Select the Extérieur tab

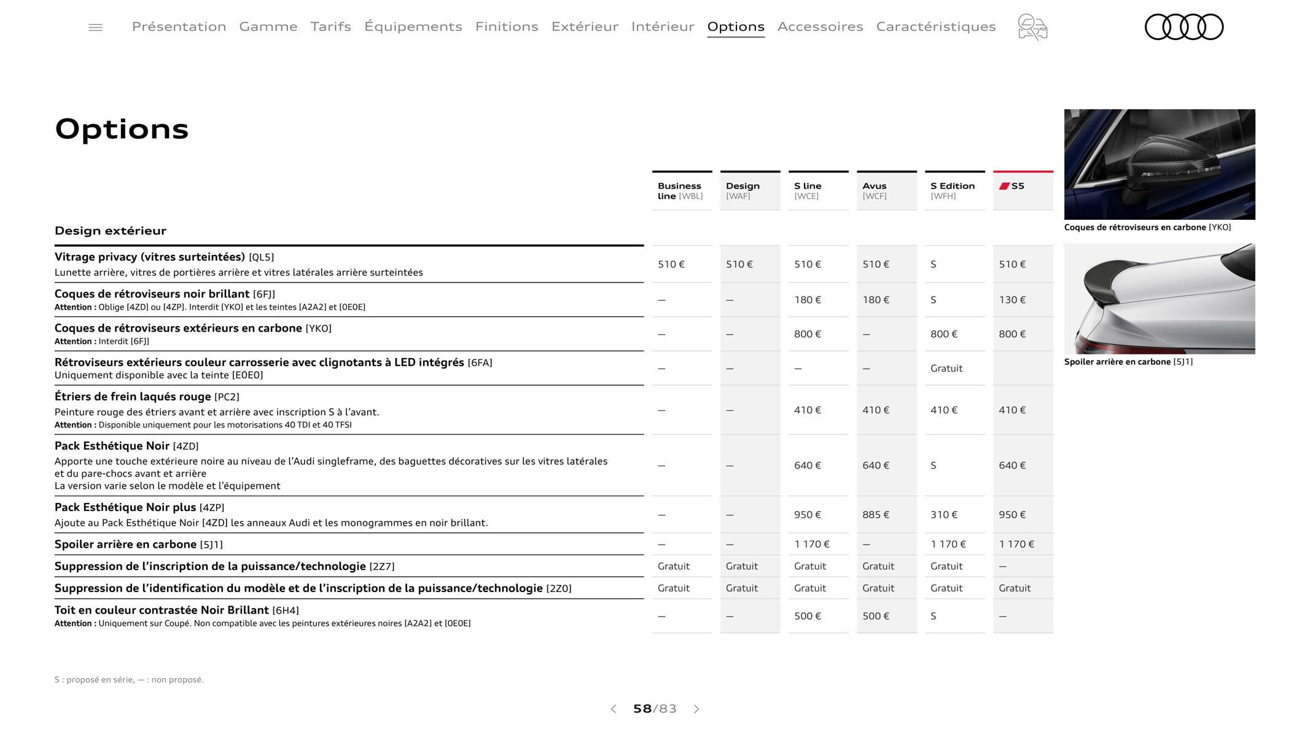pos(585,26)
